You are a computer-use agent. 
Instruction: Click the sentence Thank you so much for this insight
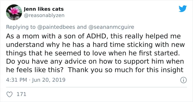126,70
